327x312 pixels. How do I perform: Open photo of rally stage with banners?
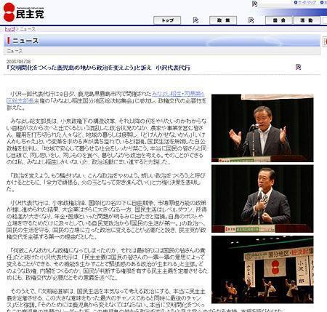(262, 269)
